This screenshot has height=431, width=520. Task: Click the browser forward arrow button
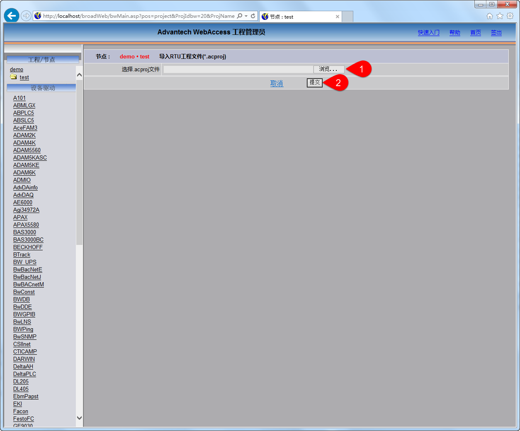click(26, 16)
